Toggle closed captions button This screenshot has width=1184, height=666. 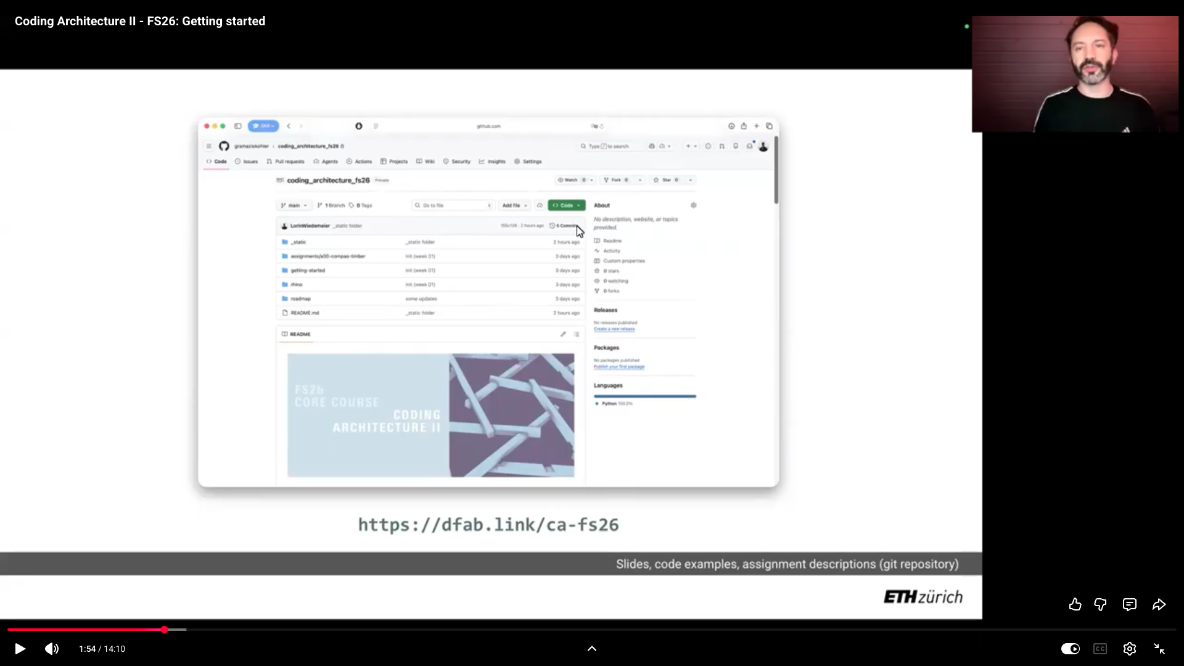coord(1100,649)
